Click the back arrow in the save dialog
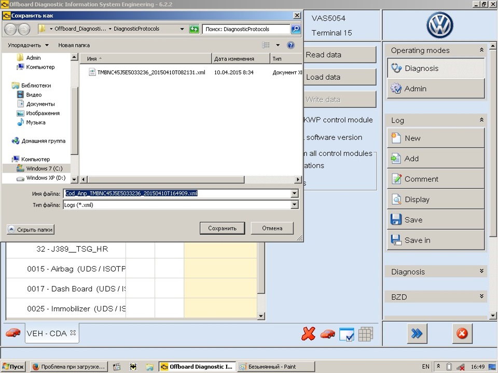This screenshot has height=373, width=498. click(10, 29)
